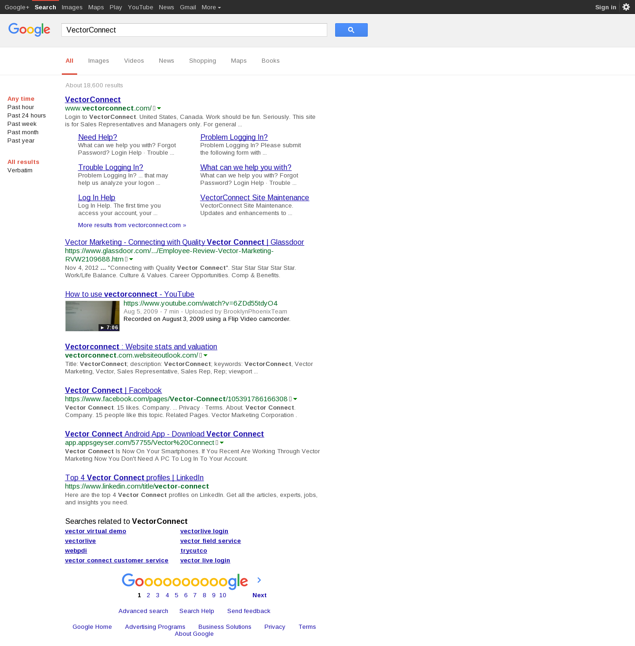The width and height of the screenshot is (635, 646).
Task: Expand the Facebook result options arrow
Action: [295, 399]
